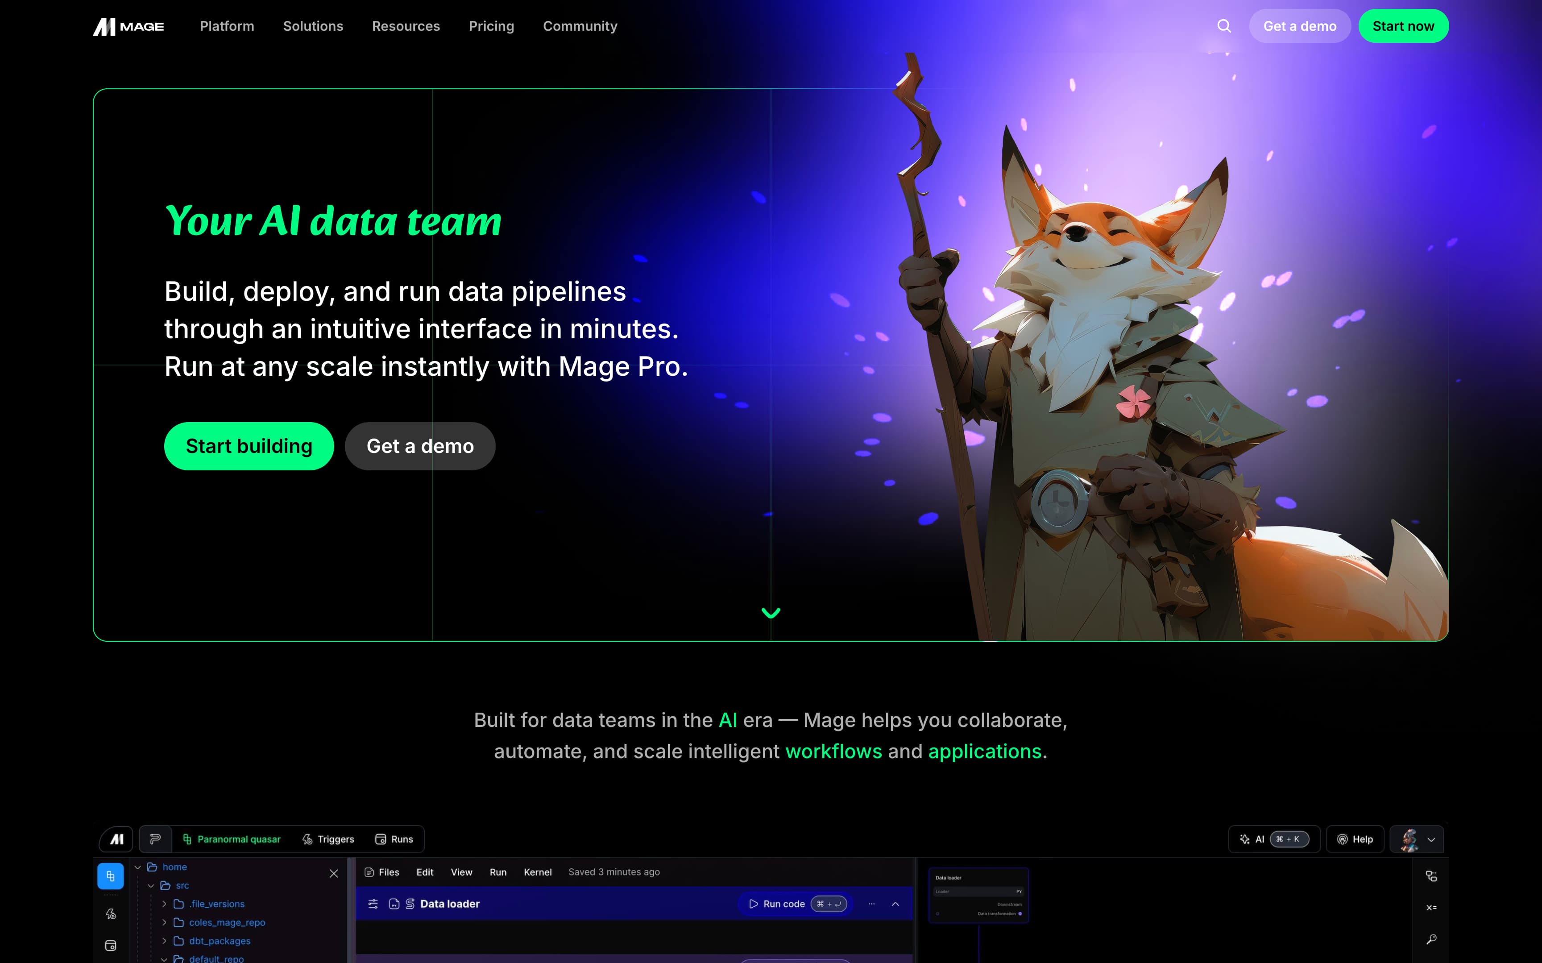Click the search magnifier icon in navbar

click(x=1224, y=26)
